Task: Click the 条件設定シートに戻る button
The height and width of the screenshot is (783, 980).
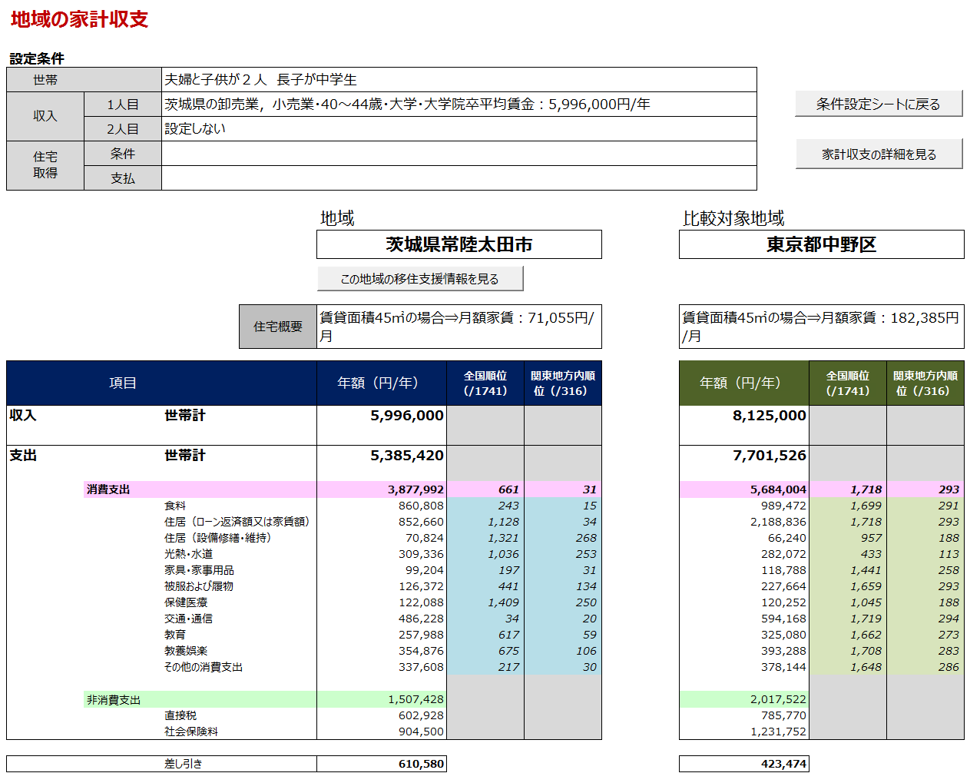Action: 879,104
